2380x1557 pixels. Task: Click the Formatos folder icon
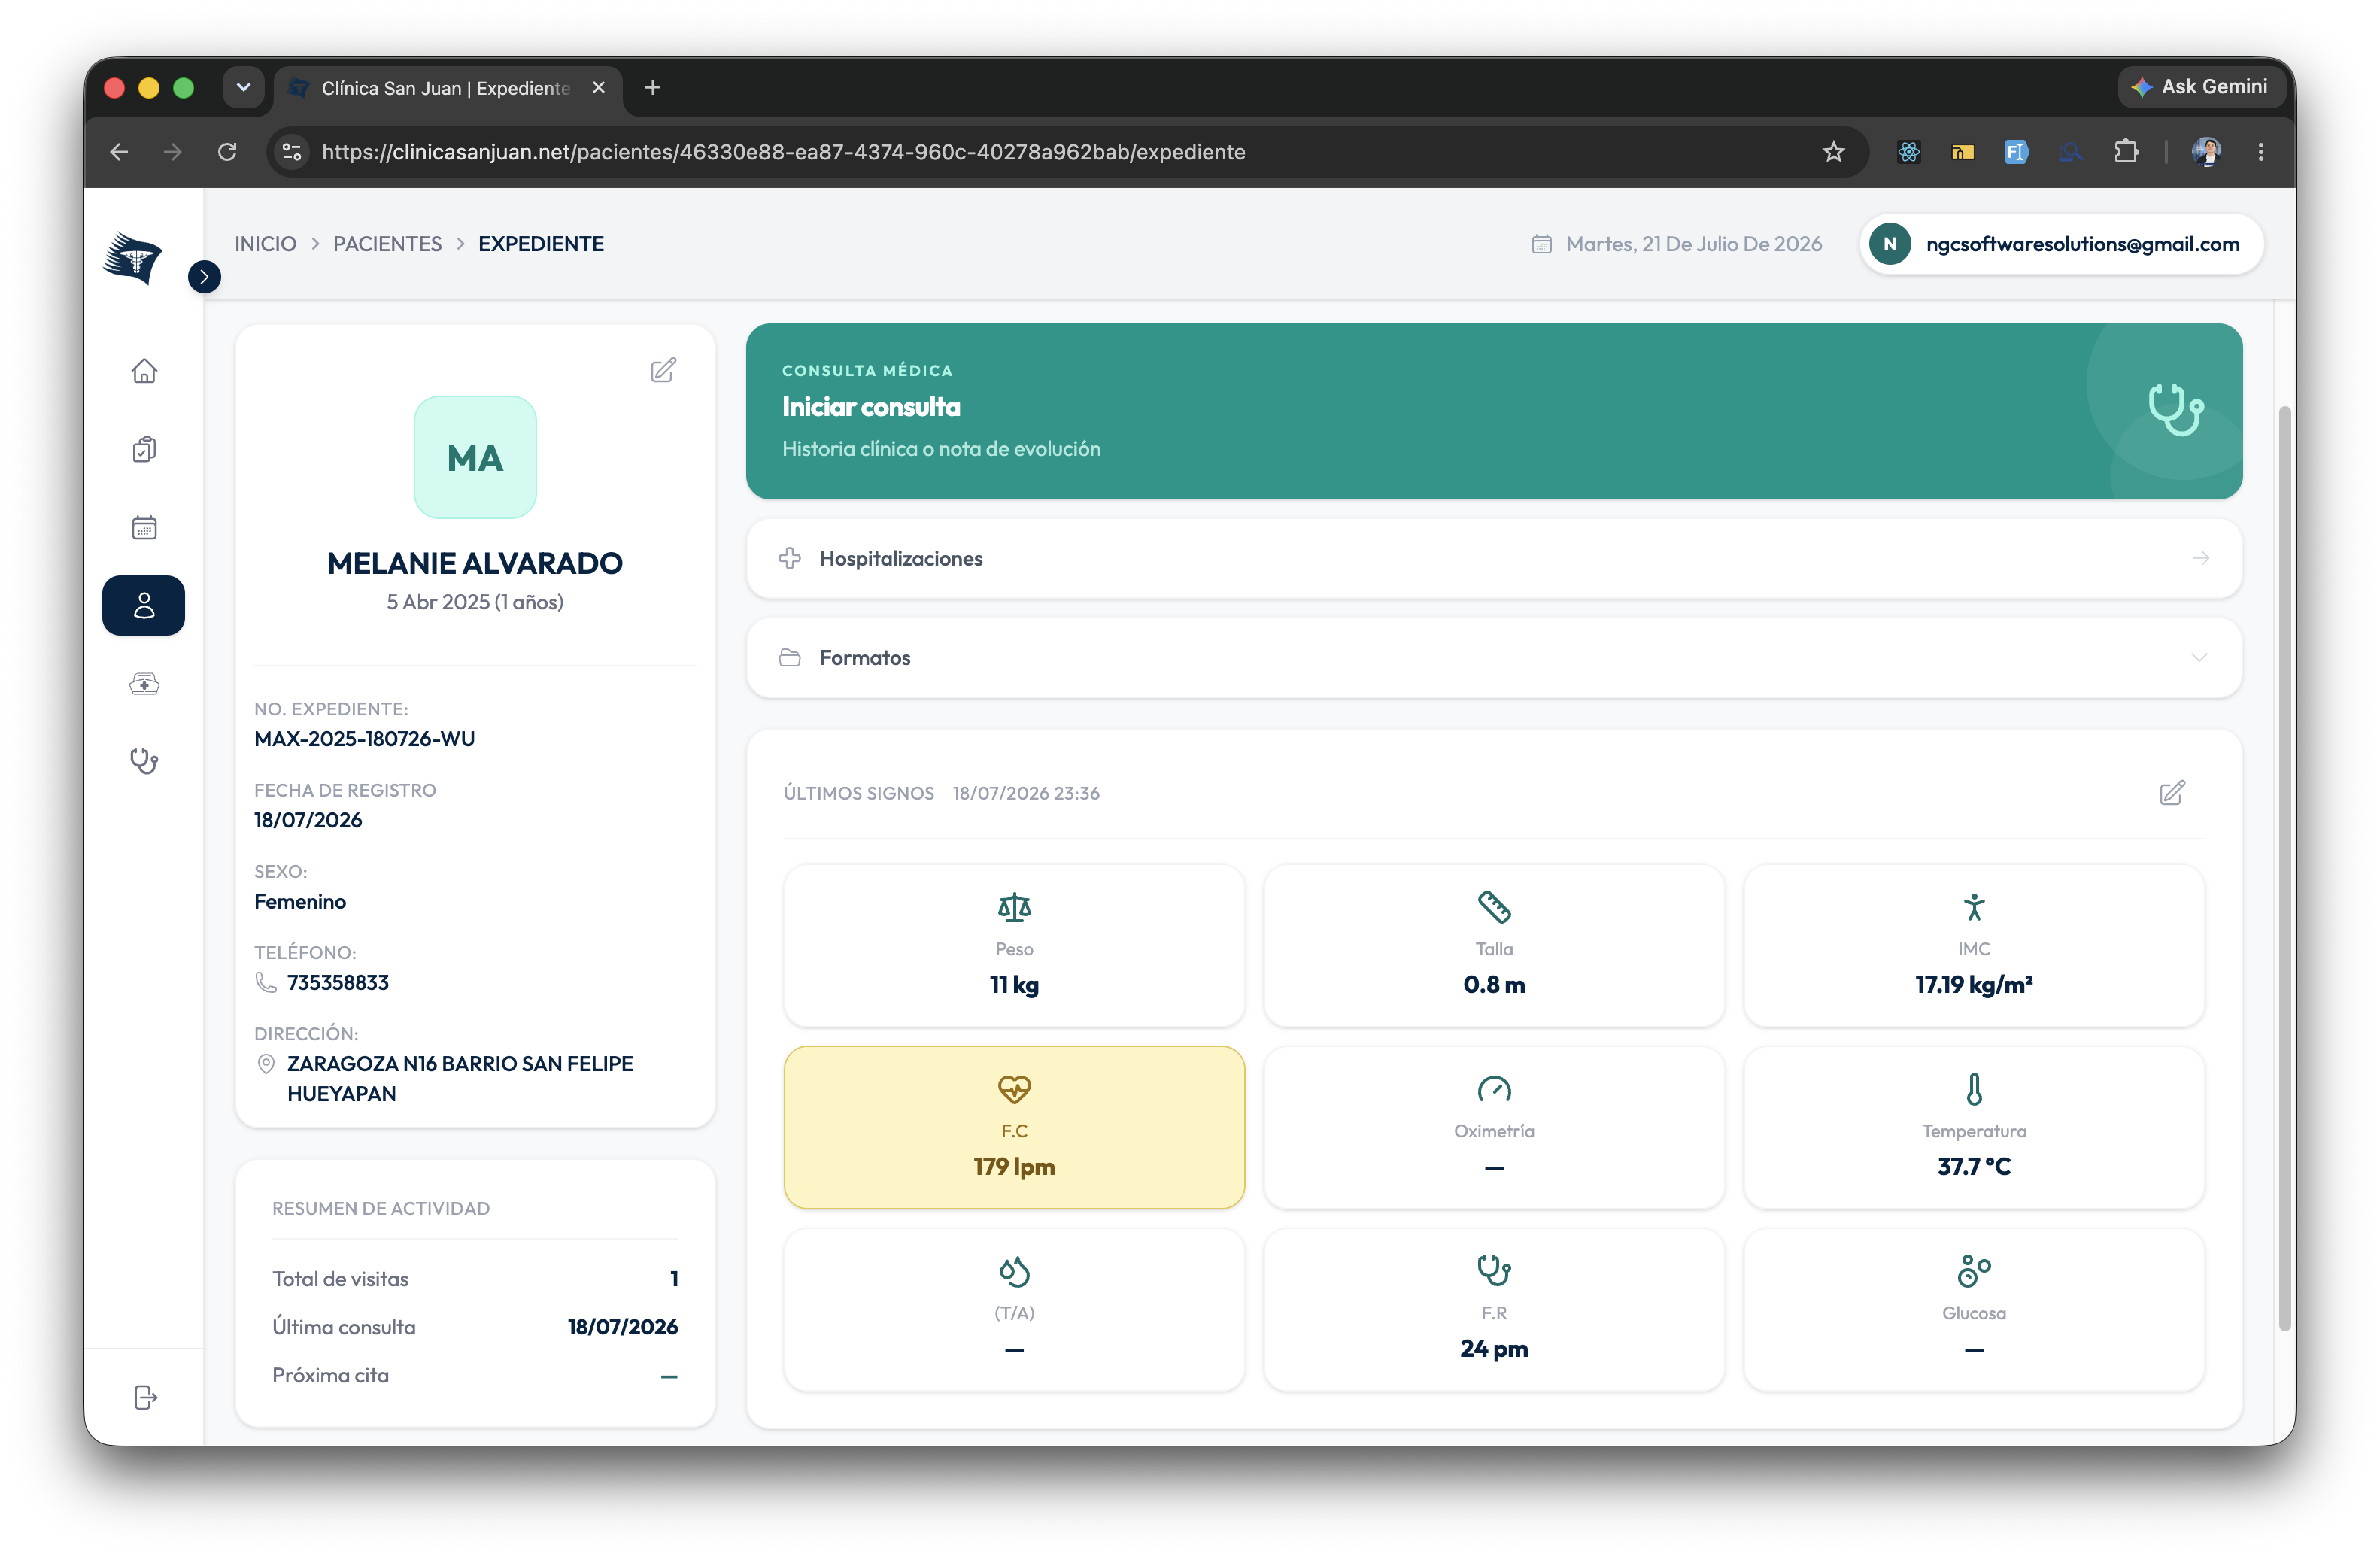790,657
